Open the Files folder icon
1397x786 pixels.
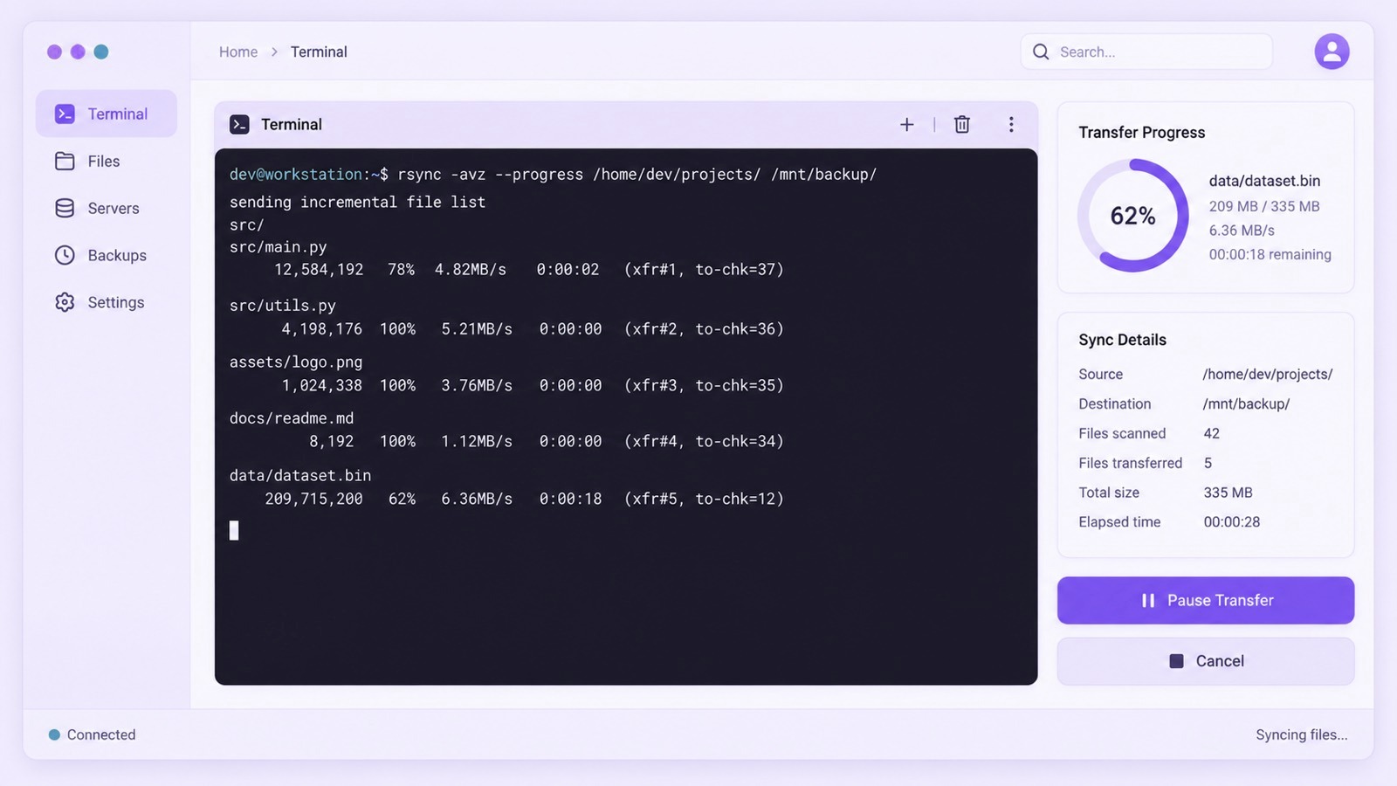[65, 161]
